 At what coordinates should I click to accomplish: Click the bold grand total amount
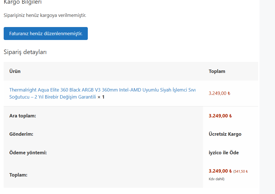pyautogui.click(x=218, y=171)
